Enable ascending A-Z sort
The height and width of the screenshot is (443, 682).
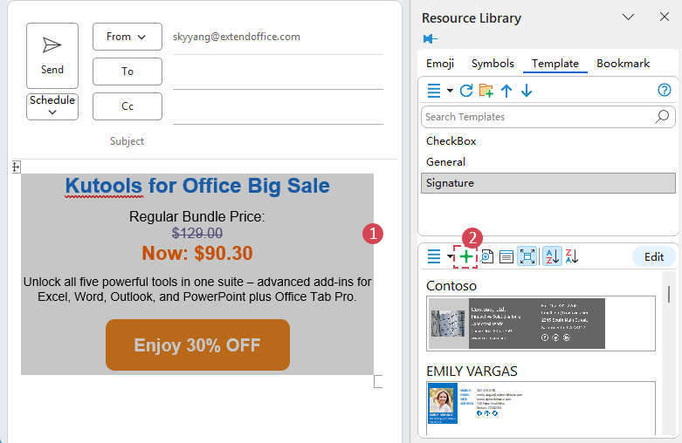552,256
